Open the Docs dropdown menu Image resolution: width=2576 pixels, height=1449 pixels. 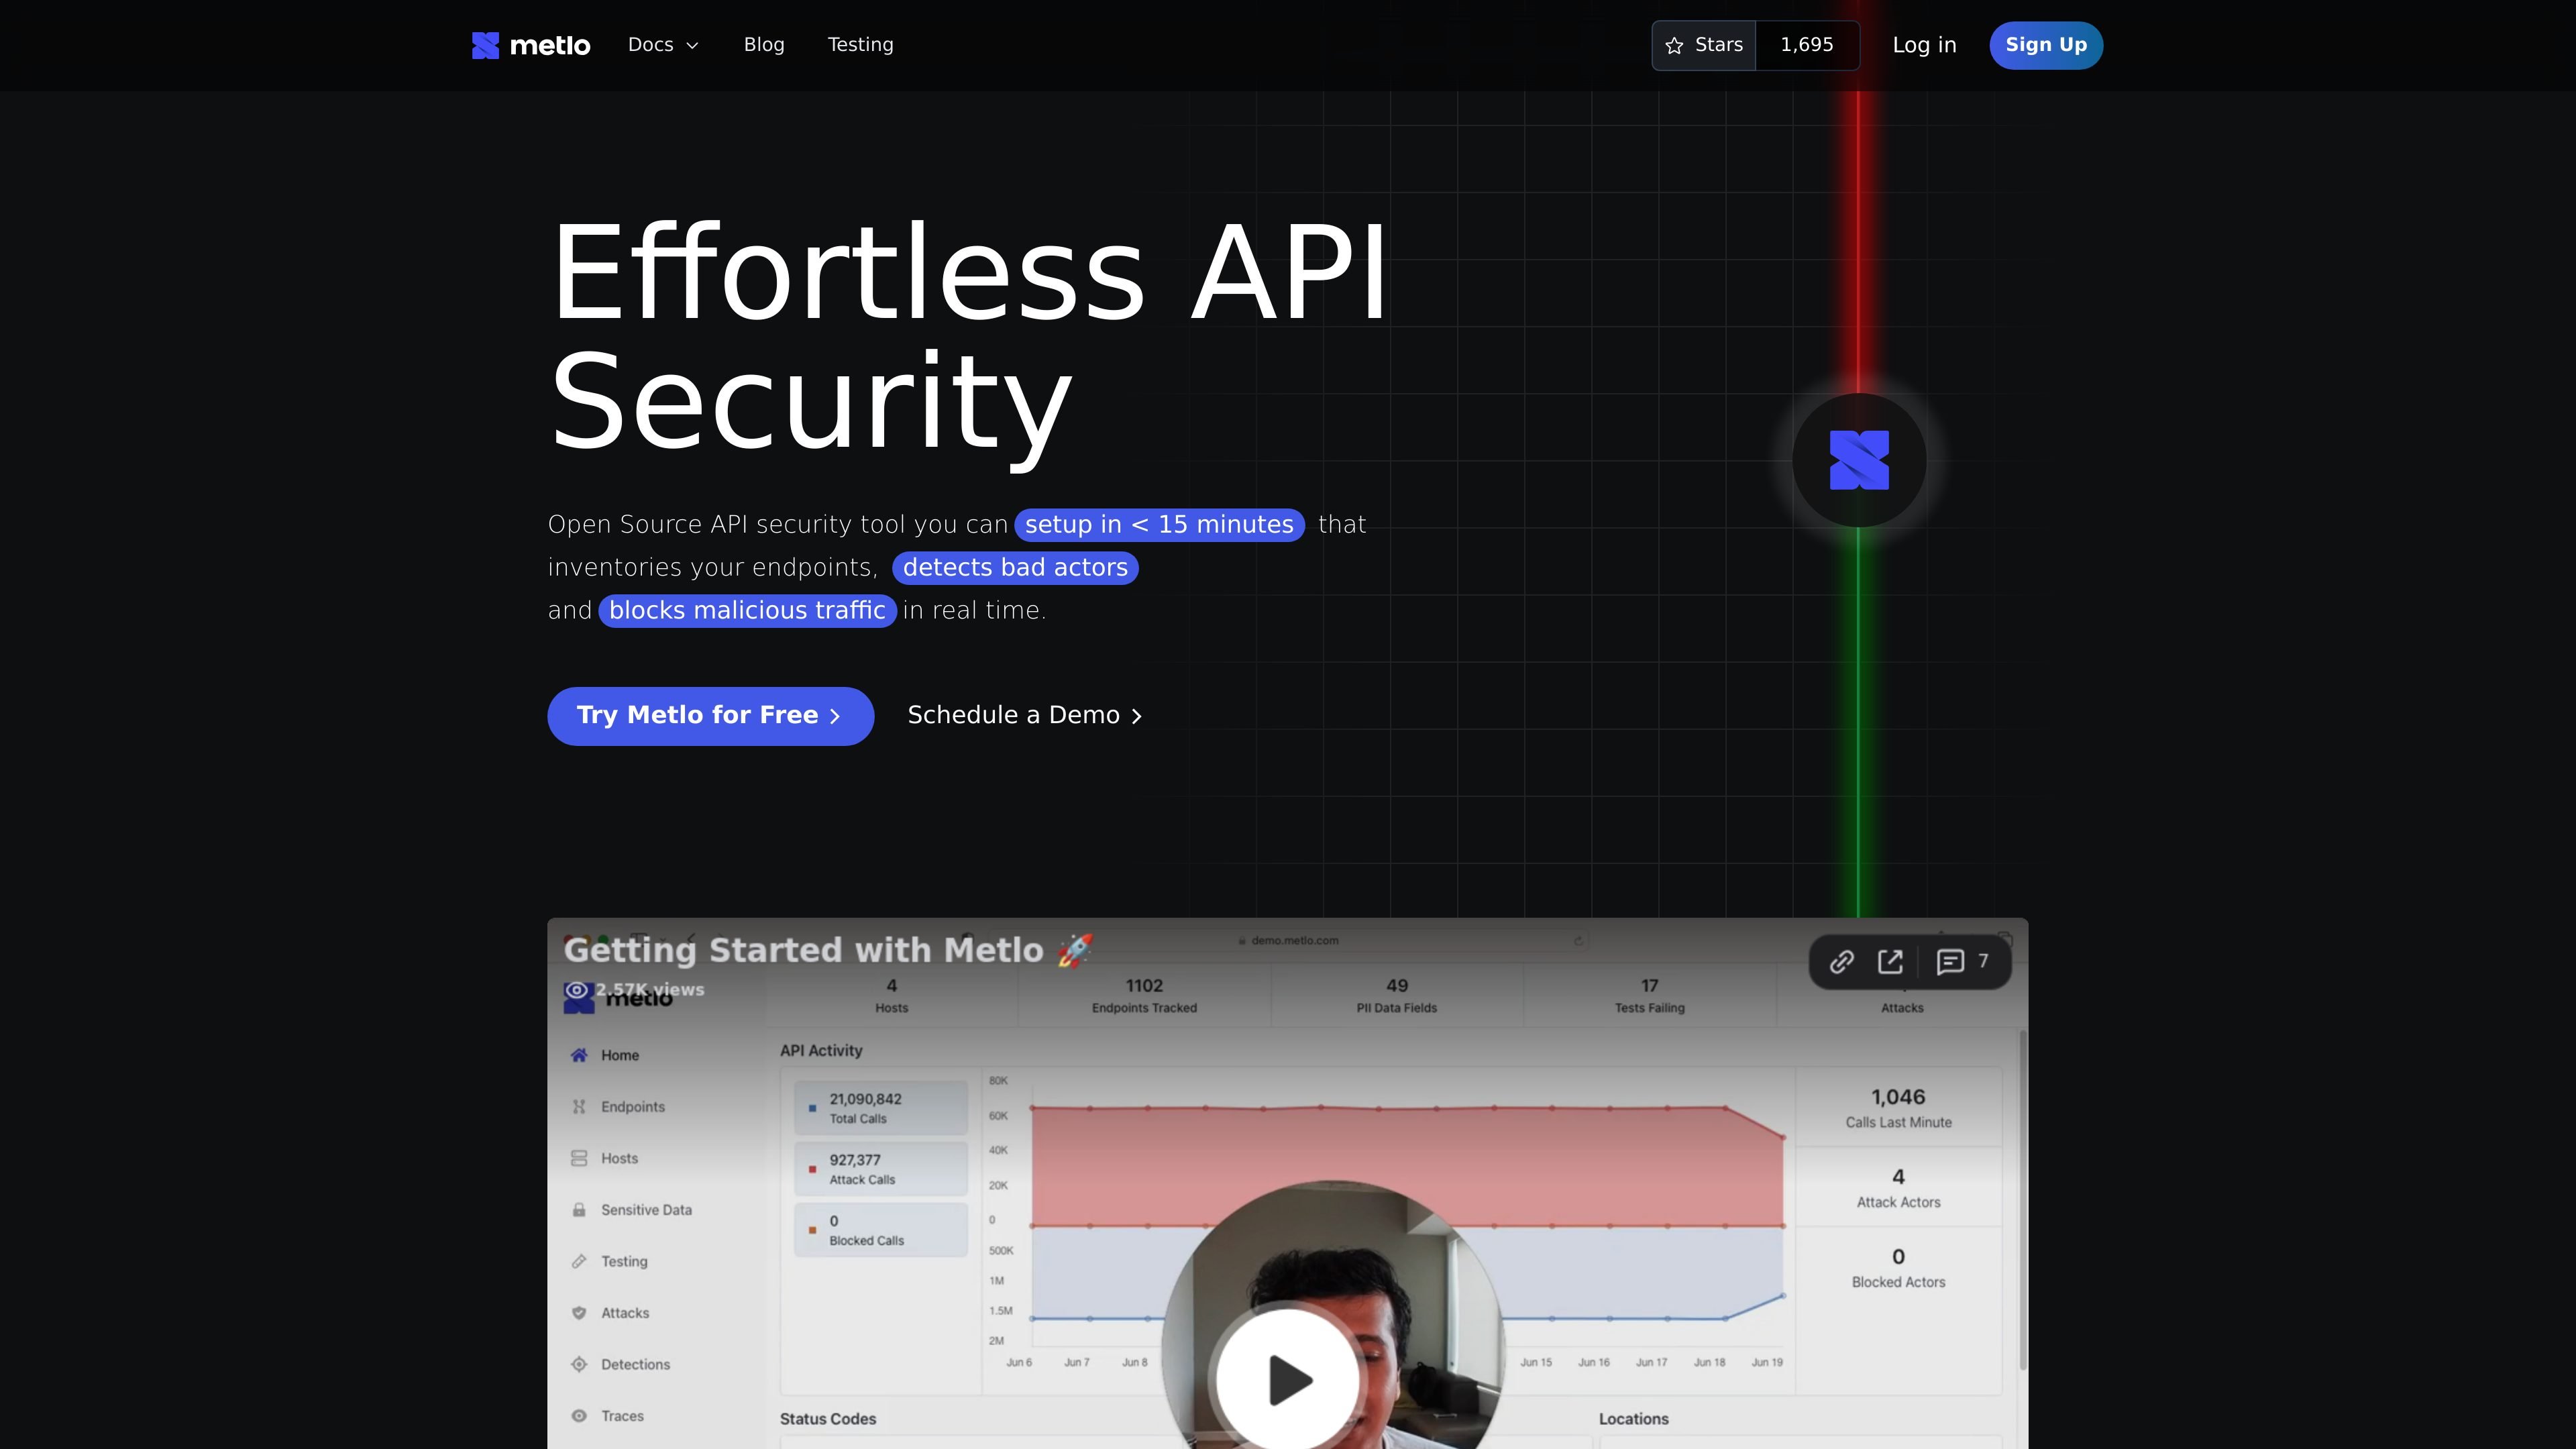(x=663, y=45)
